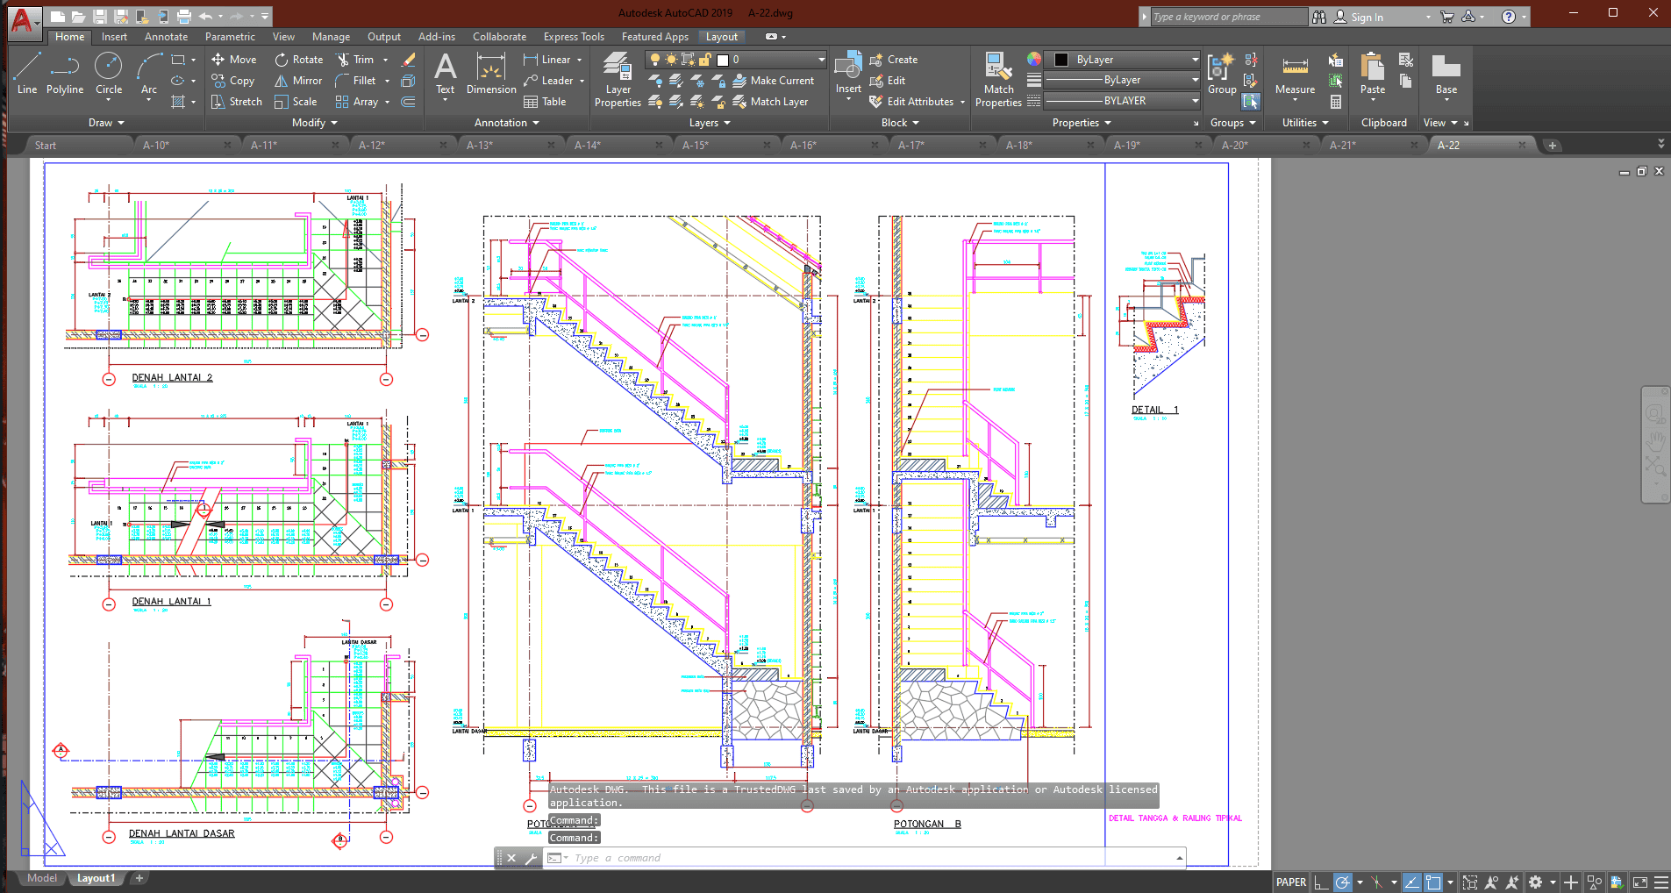Switch to the Annotate ribbon tab
Viewport: 1671px width, 893px height.
pyautogui.click(x=166, y=37)
